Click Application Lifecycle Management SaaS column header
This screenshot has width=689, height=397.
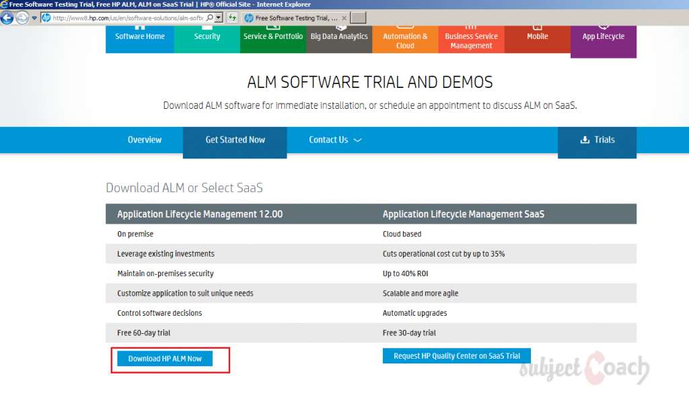point(464,214)
